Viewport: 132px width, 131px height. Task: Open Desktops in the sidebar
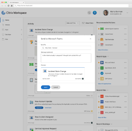click(8, 34)
